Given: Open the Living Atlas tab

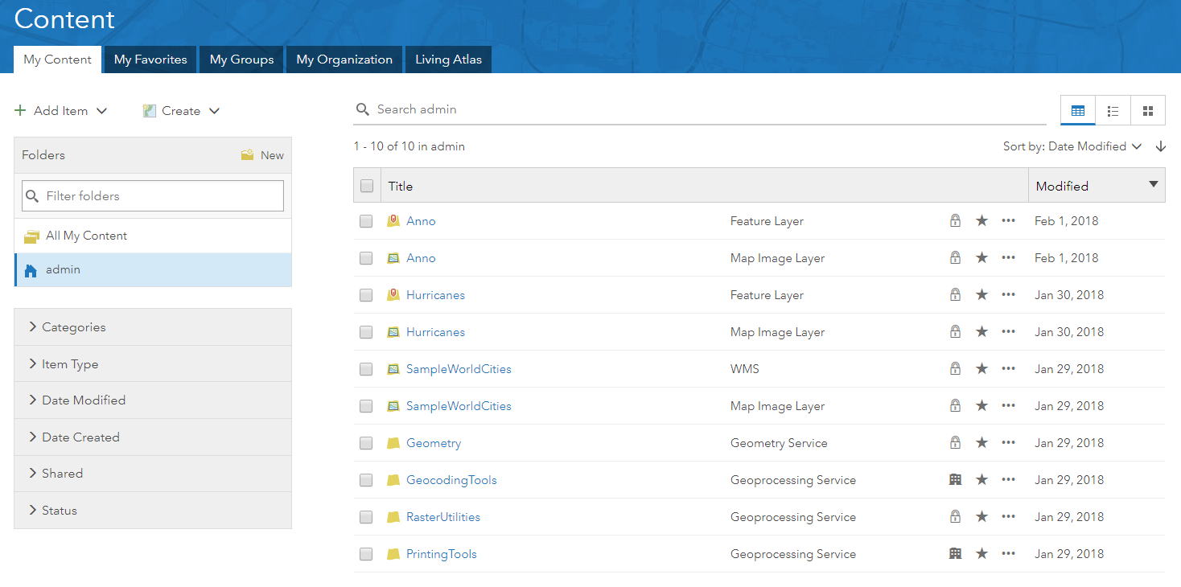Looking at the screenshot, I should tap(448, 60).
